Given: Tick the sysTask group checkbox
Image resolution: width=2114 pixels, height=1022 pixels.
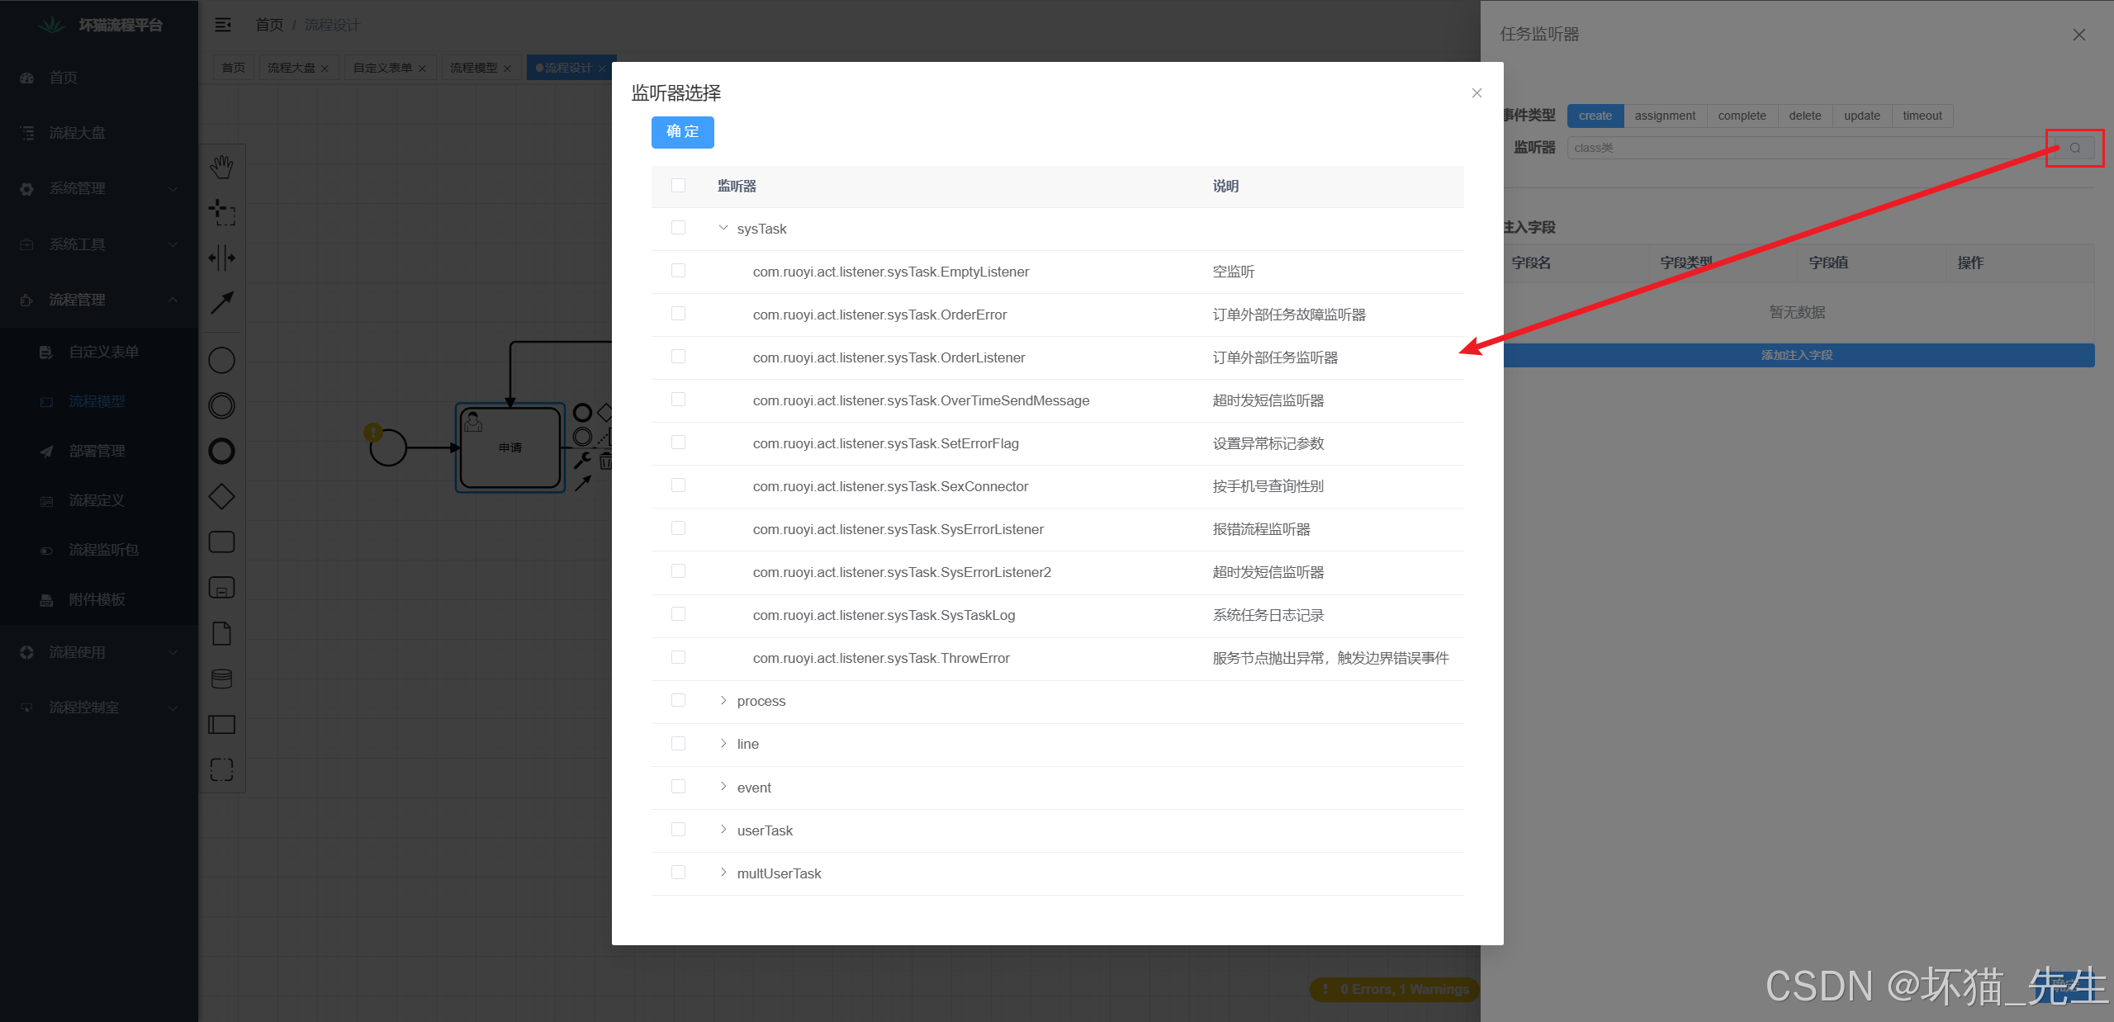Looking at the screenshot, I should [678, 228].
